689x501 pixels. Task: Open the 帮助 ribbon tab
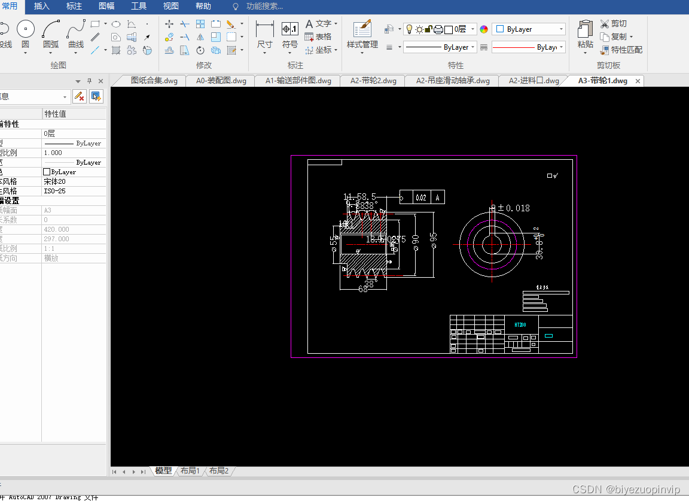click(203, 6)
